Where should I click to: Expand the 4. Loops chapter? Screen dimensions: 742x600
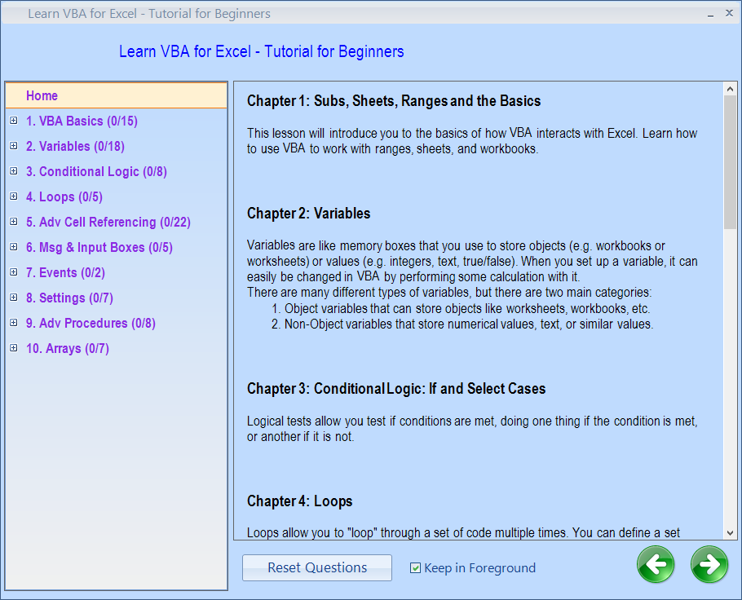point(14,196)
